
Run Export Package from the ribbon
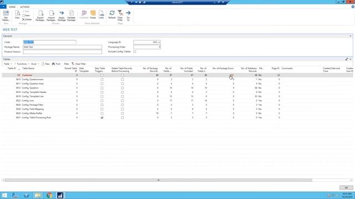pyautogui.click(x=40, y=15)
